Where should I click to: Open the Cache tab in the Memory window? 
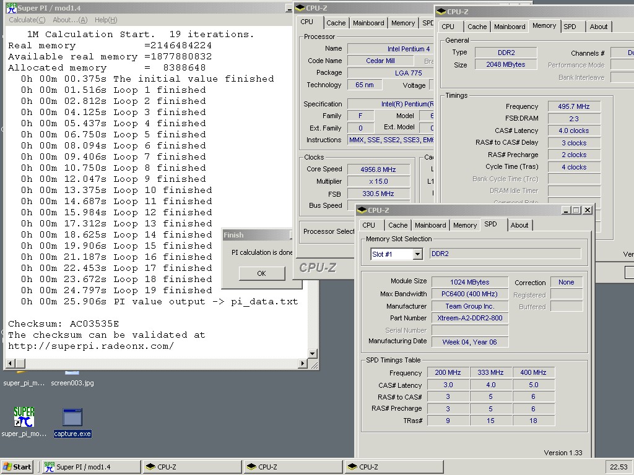(477, 26)
